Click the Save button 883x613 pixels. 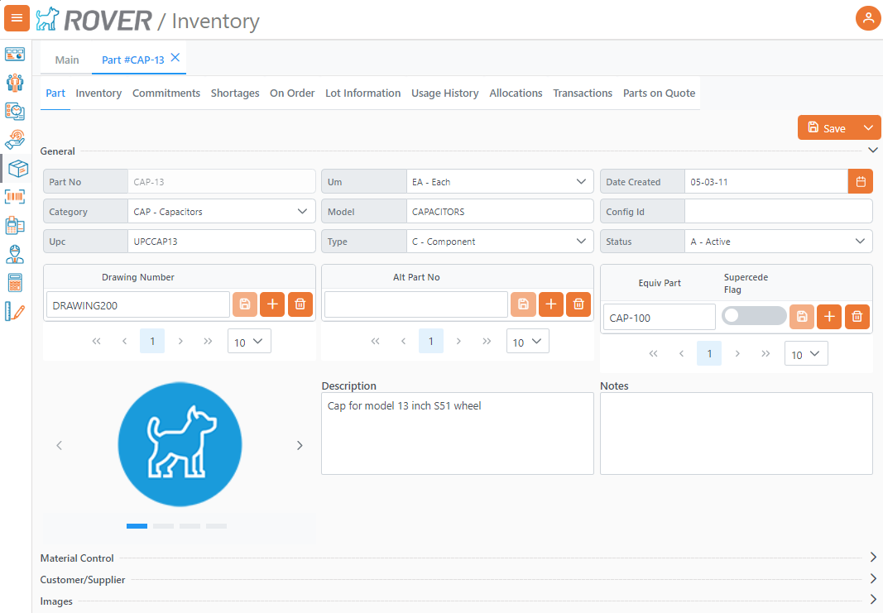(x=827, y=128)
